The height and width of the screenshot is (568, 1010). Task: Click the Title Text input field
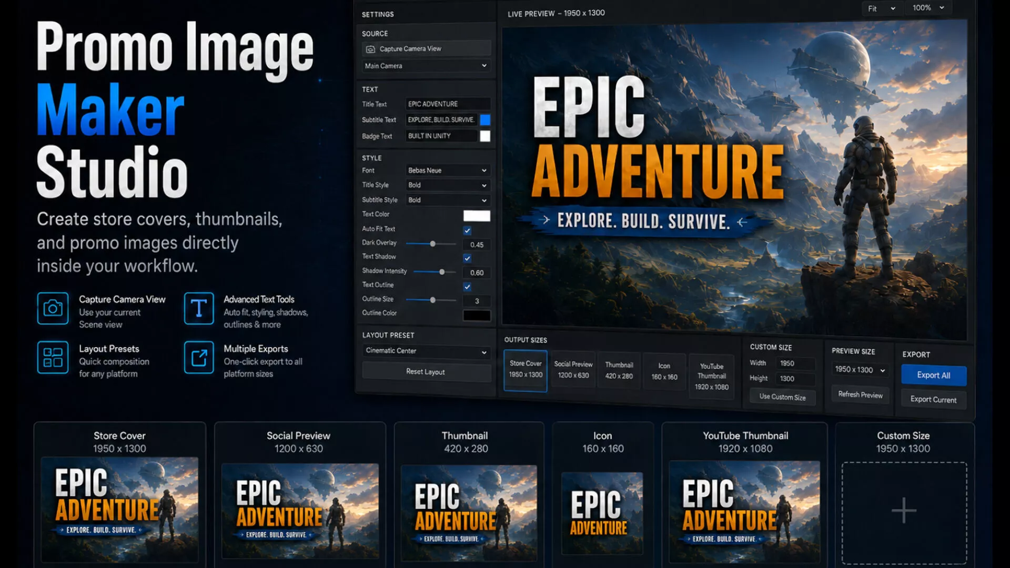point(448,104)
